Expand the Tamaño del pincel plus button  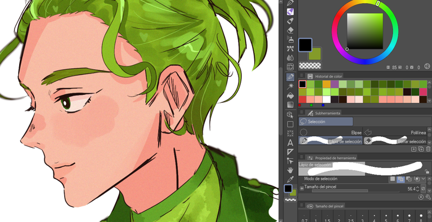(x=301, y=188)
